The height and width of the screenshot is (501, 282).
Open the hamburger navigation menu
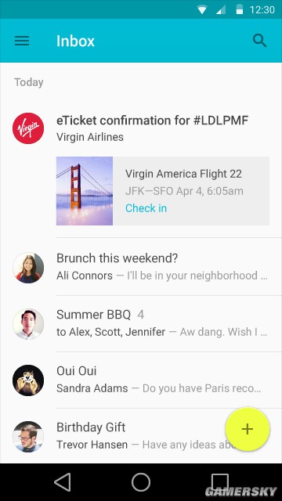pyautogui.click(x=22, y=41)
